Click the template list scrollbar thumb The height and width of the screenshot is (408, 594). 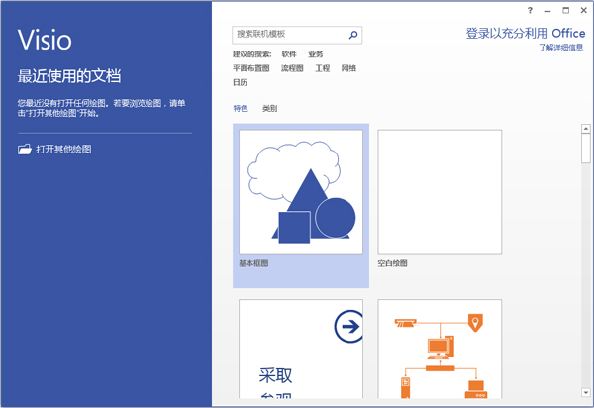point(586,149)
